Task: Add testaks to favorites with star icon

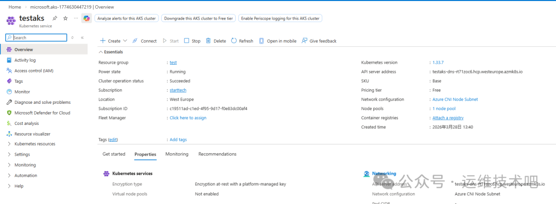Action: [x=65, y=18]
